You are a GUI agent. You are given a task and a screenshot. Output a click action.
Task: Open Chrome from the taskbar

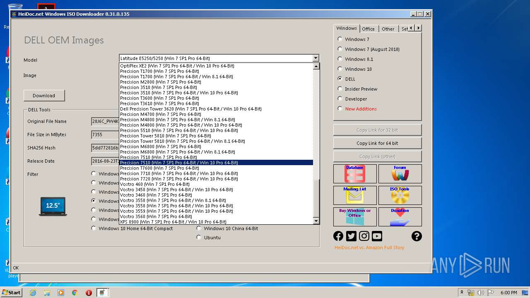click(x=75, y=293)
